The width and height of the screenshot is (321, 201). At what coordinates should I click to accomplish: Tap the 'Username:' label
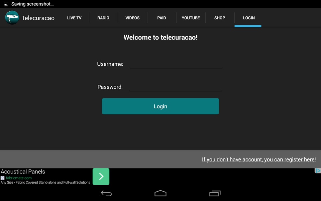110,64
